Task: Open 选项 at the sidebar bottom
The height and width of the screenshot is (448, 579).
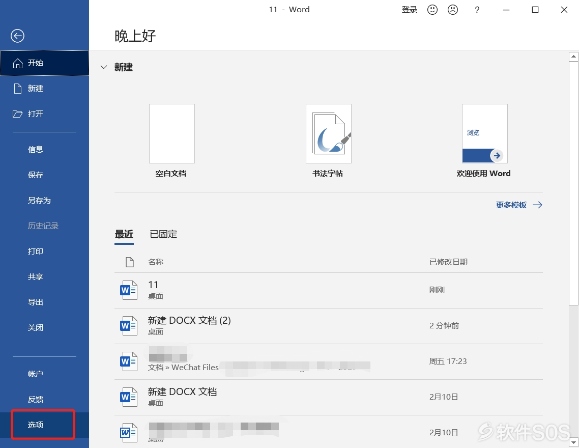Action: point(44,425)
